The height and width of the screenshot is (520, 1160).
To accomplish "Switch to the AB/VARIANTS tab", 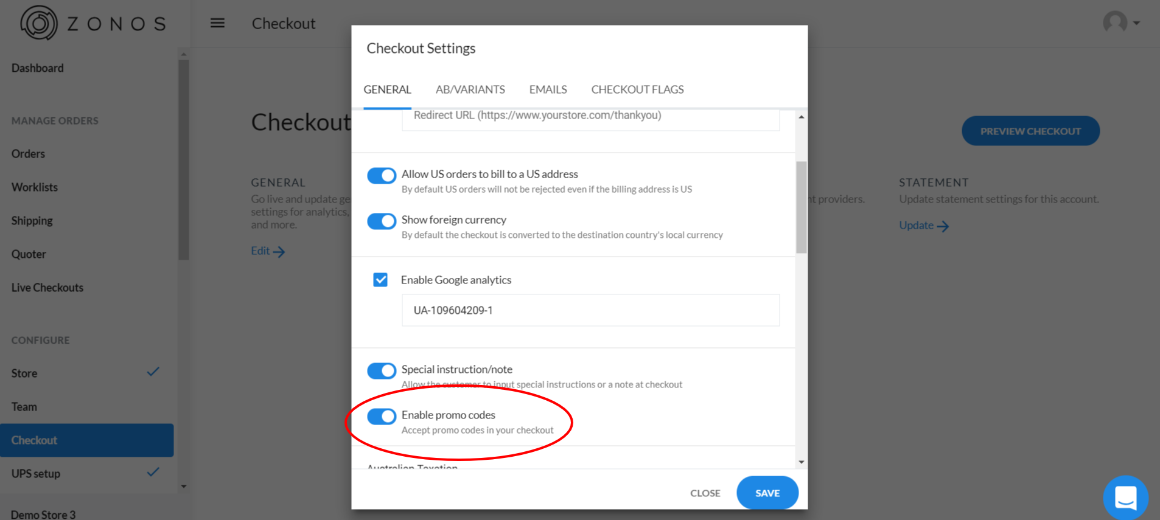I will [470, 89].
